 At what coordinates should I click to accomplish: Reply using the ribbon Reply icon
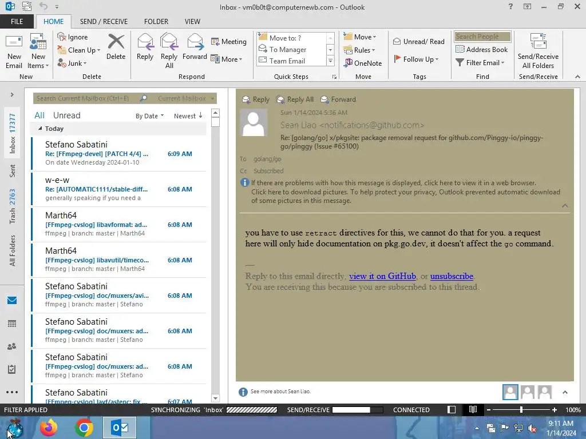pos(145,47)
